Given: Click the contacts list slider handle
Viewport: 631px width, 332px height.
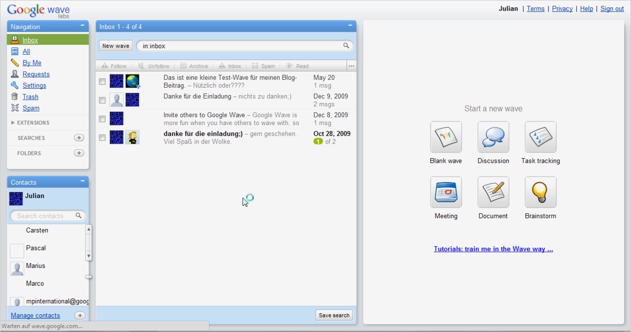Looking at the screenshot, I should [89, 276].
